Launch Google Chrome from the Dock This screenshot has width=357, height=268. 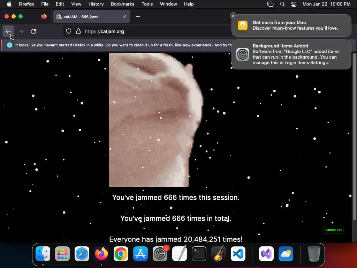pyautogui.click(x=121, y=253)
